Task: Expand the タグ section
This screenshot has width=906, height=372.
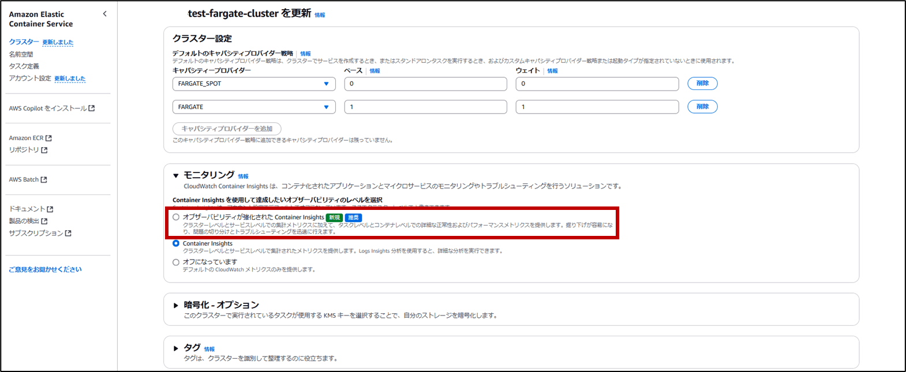Action: click(x=176, y=348)
